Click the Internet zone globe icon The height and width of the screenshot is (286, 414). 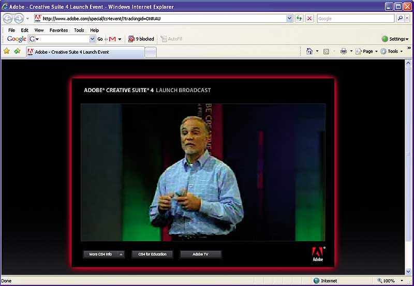[x=316, y=281]
